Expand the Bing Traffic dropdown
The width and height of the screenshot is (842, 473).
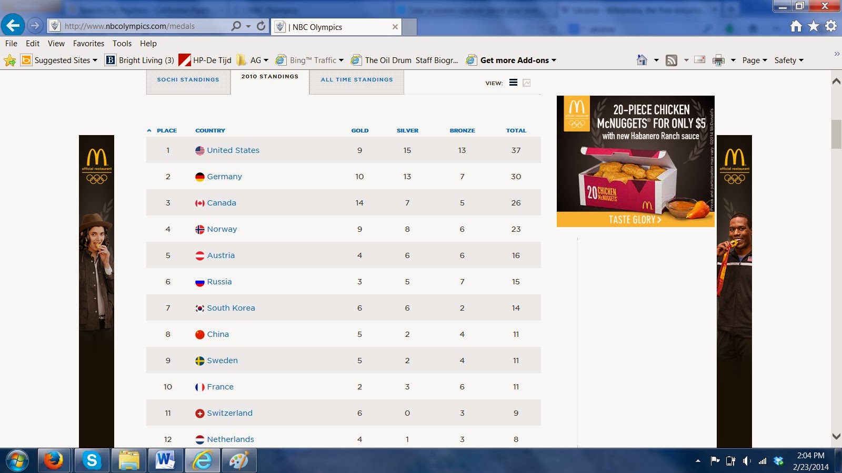pos(341,60)
